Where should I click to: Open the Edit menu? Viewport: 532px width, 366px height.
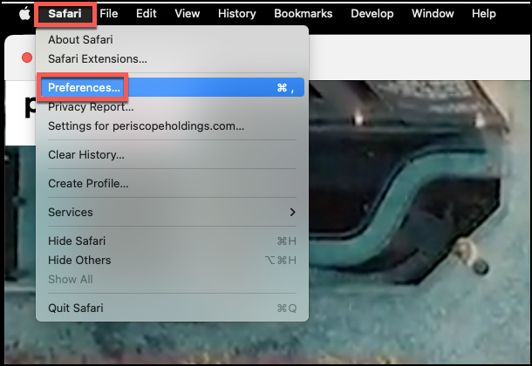[147, 14]
